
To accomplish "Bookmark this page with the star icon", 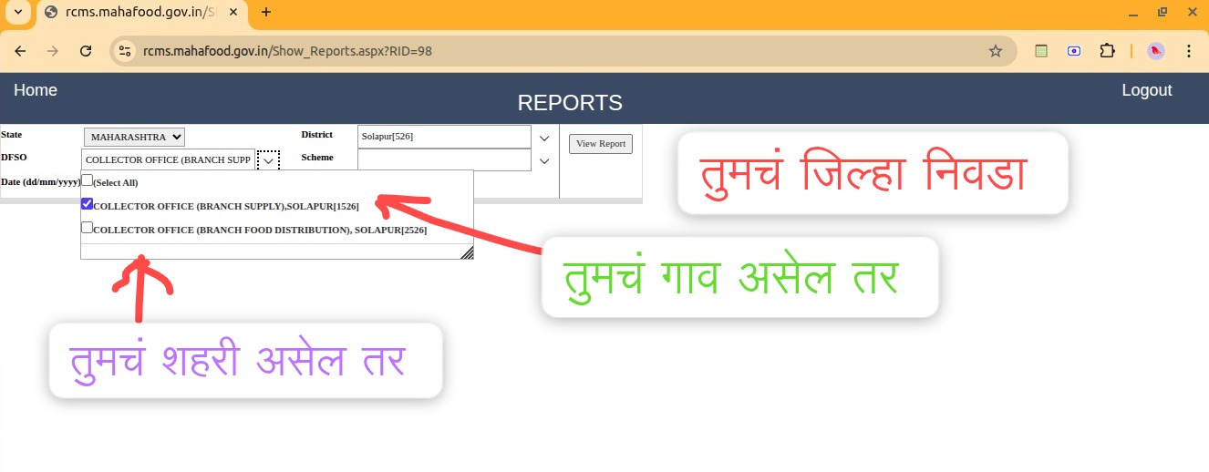I will [995, 51].
